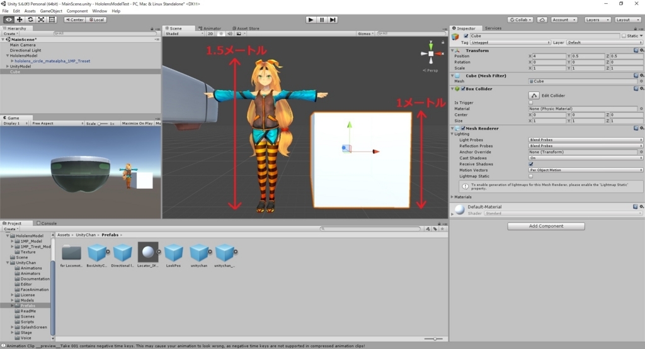Expand UnityModel in Hierarchy
The width and height of the screenshot is (645, 349).
8,67
